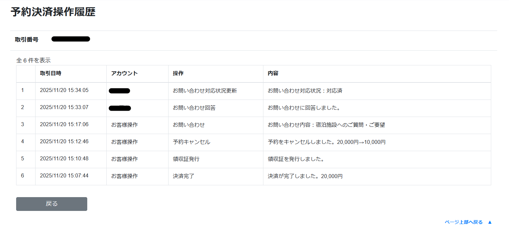Image resolution: width=509 pixels, height=228 pixels.
Task: Follow the ページ上部へ戻る link
Action: coord(463,222)
